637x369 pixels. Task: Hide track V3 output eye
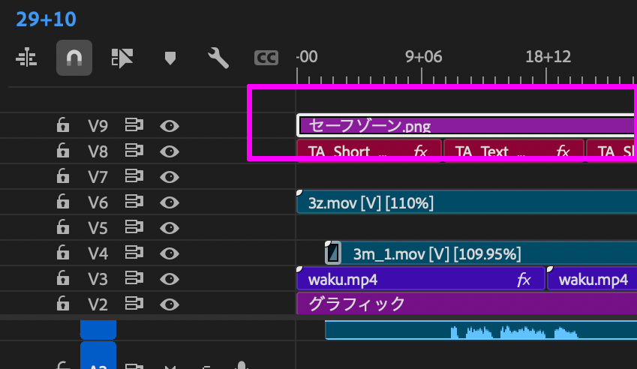(170, 279)
